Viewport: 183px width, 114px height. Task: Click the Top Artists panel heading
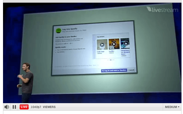[x=101, y=37]
